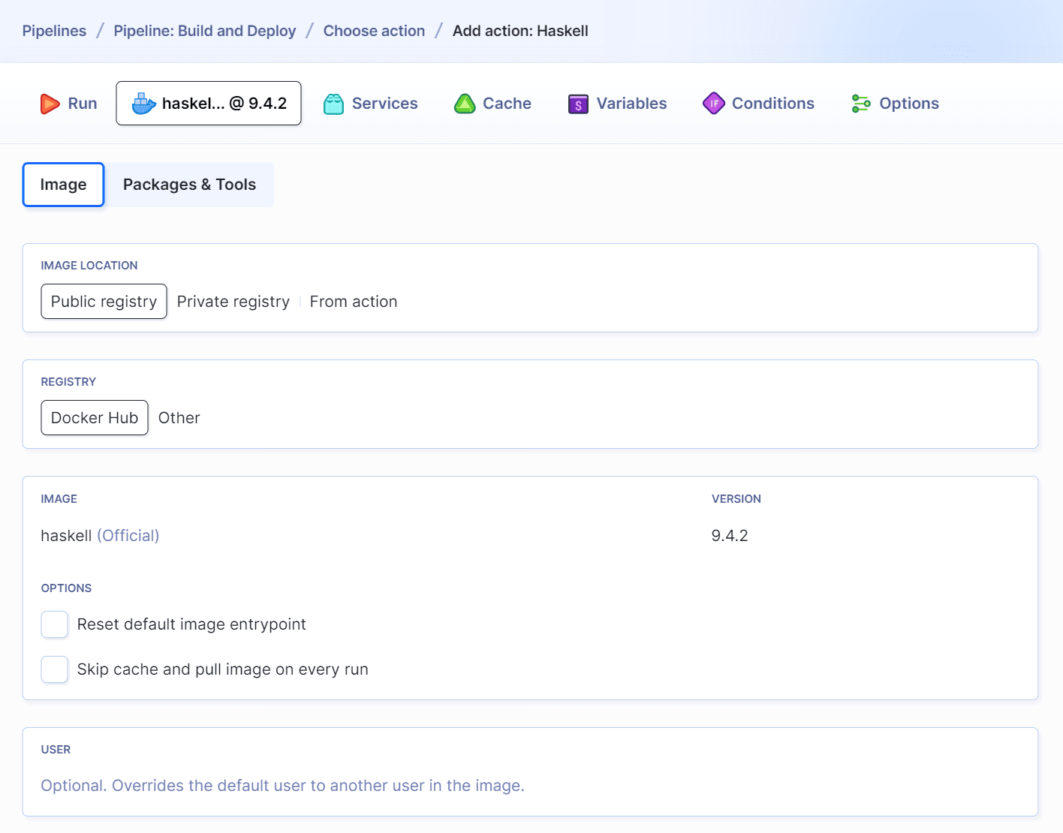Open the Services section icon

[x=334, y=104]
